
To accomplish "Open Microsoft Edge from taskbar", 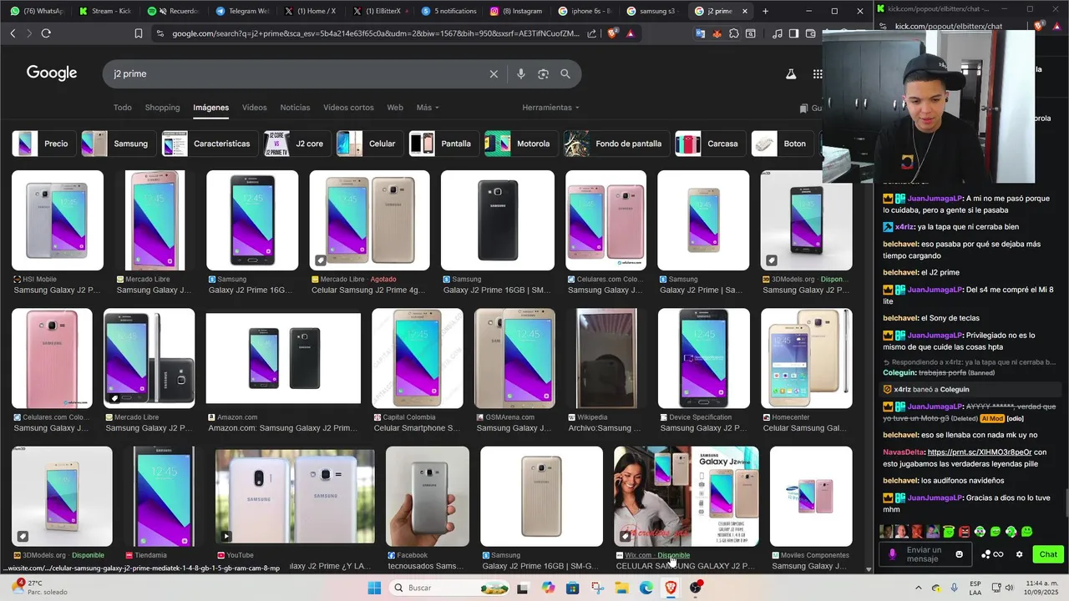I will click(646, 588).
